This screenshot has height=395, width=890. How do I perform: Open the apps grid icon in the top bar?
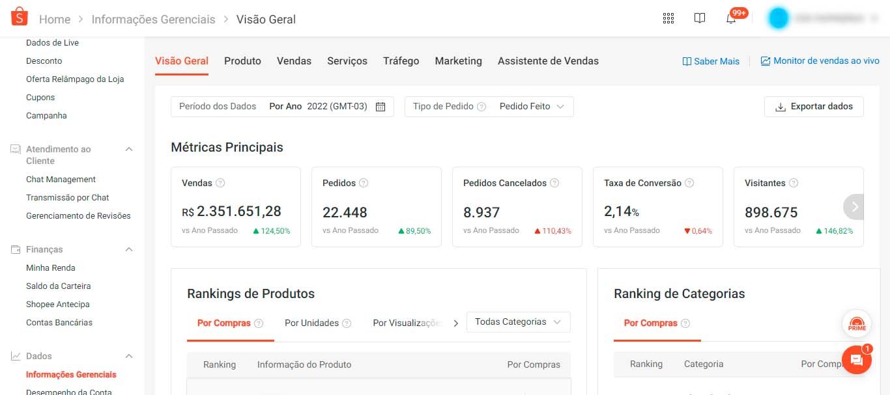click(668, 18)
